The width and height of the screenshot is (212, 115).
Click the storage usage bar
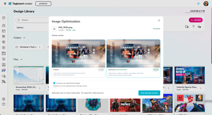(x=195, y=13)
